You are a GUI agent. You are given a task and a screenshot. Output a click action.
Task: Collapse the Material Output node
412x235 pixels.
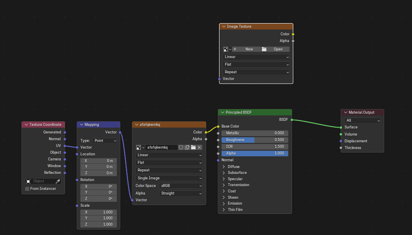(x=345, y=112)
